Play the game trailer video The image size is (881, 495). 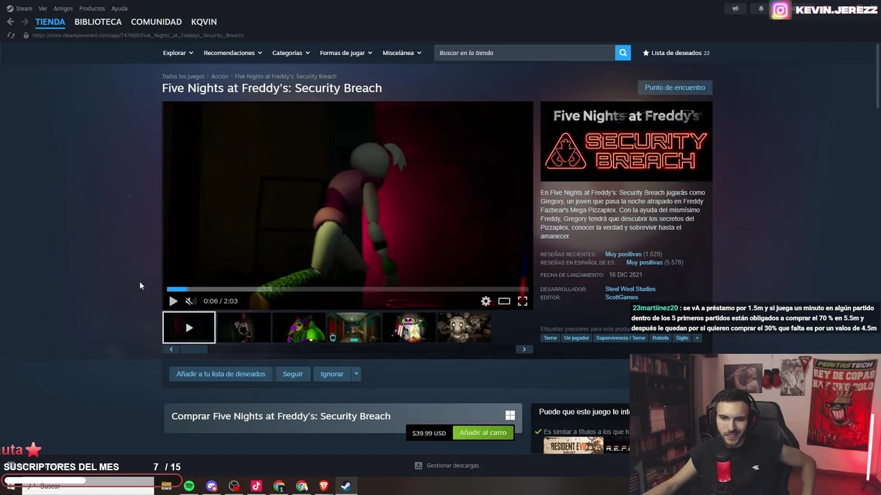(x=173, y=301)
